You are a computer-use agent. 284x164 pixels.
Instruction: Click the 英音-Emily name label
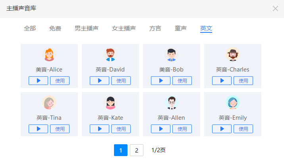click(233, 118)
